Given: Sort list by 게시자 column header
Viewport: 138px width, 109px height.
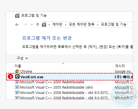Looking at the screenshot, I should [x=120, y=66].
